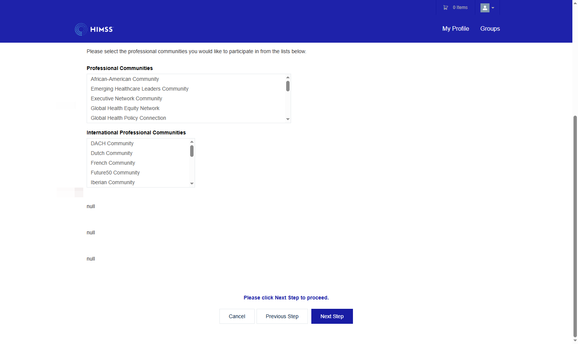Open the Groups menu item
The height and width of the screenshot is (344, 578).
point(490,28)
